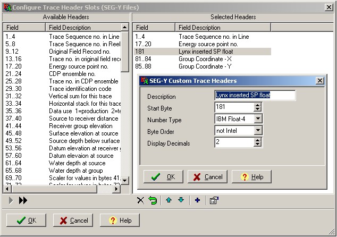Select 'Group Coordinate - Y' in Selected Headers
Screen dimensions: 337x237
pyautogui.click(x=202, y=66)
